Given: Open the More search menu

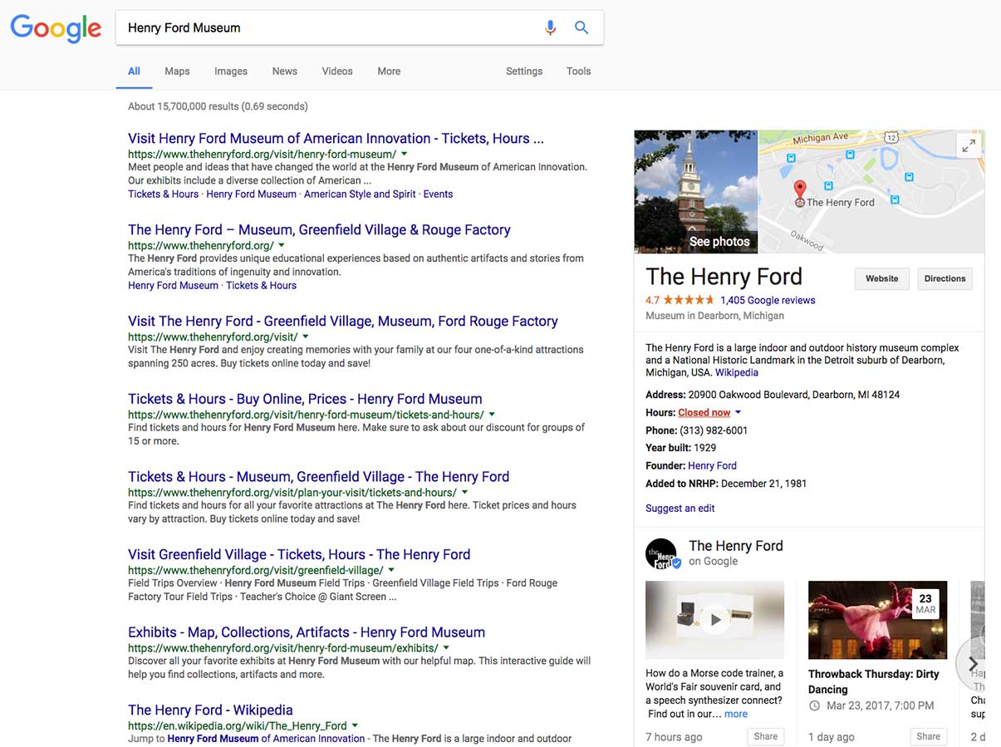Looking at the screenshot, I should click(x=389, y=71).
